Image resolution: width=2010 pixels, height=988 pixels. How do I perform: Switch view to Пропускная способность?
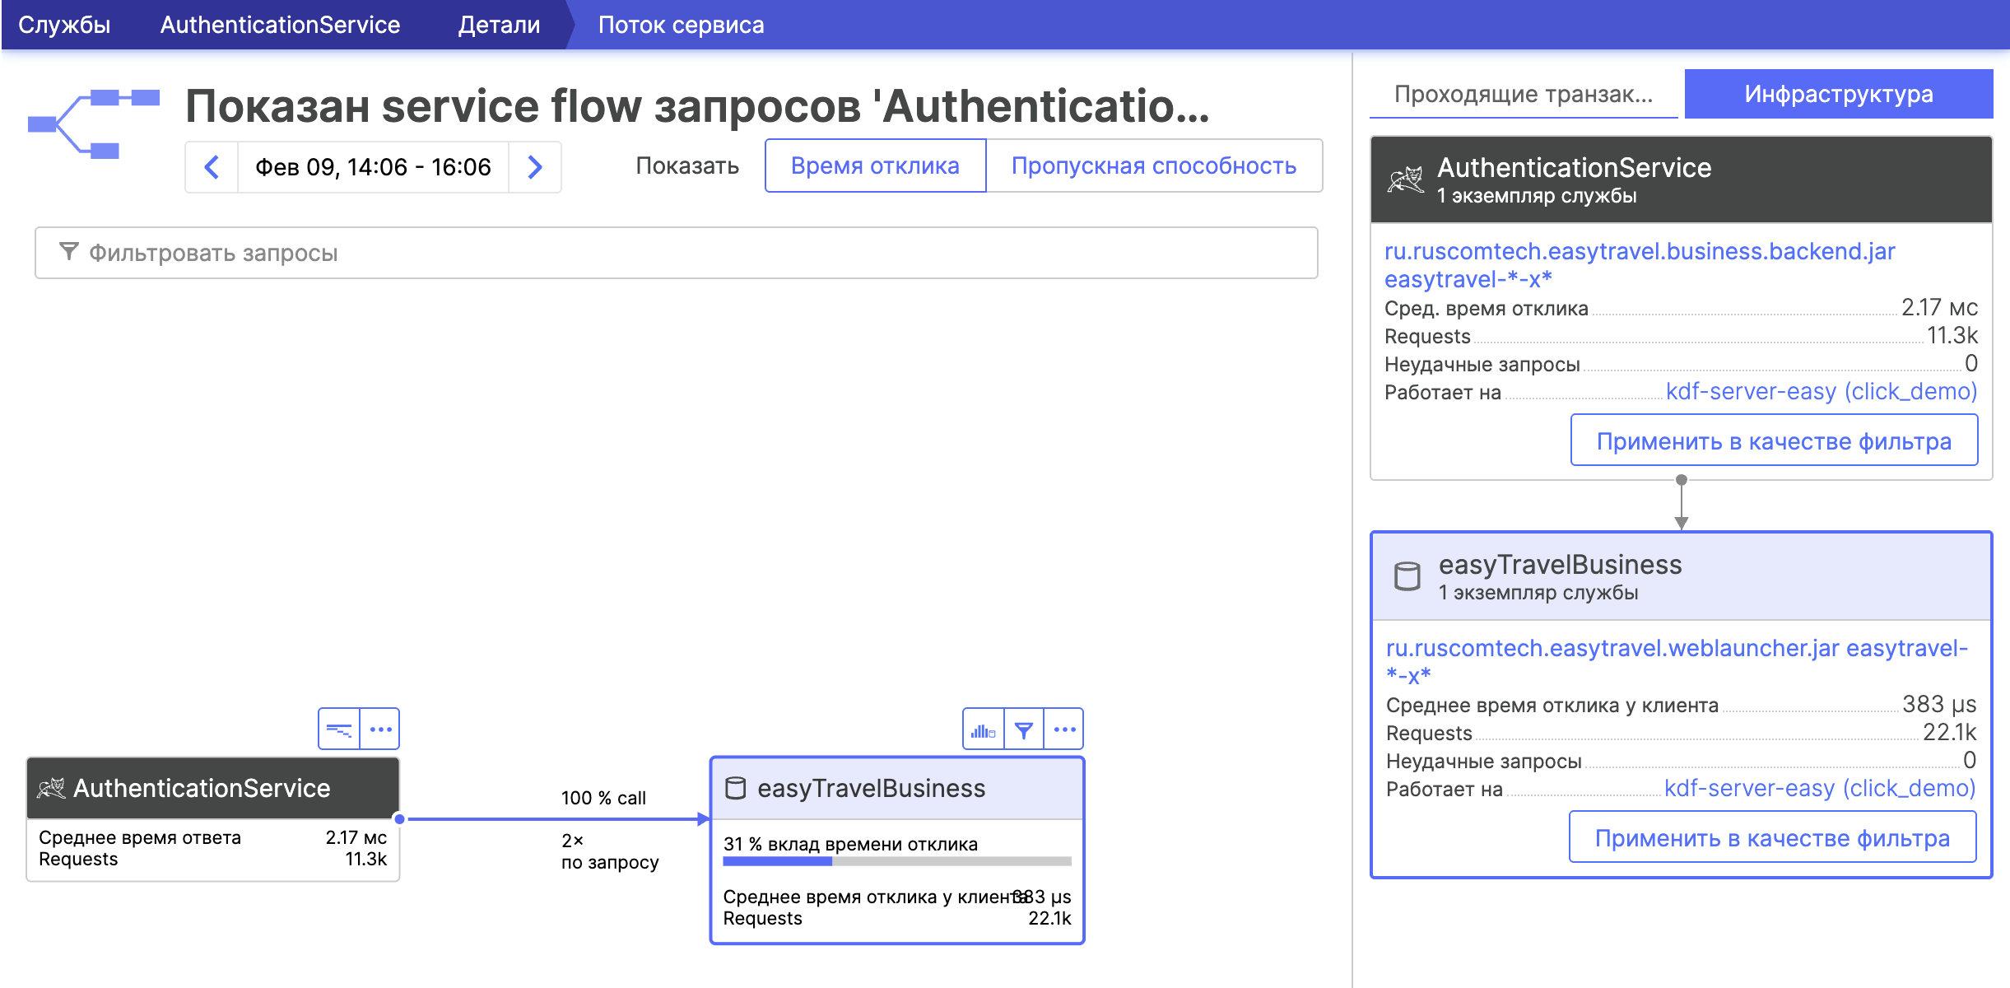1153,165
